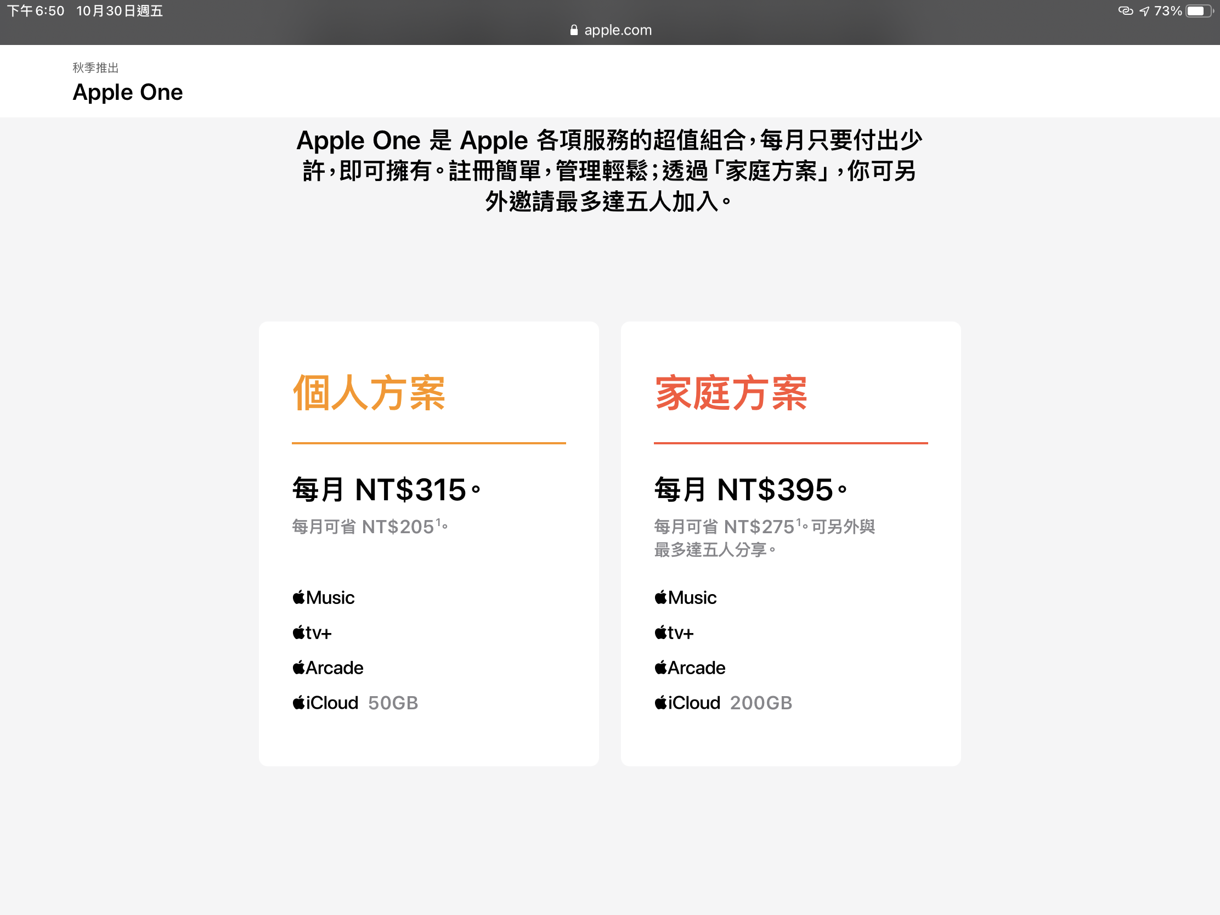This screenshot has height=915, width=1220.
Task: Tap the personal hotspot link status icon
Action: pos(1126,10)
